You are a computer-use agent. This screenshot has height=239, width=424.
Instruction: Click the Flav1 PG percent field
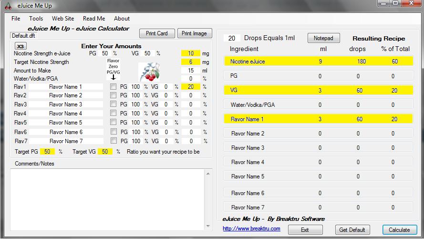tap(135, 87)
